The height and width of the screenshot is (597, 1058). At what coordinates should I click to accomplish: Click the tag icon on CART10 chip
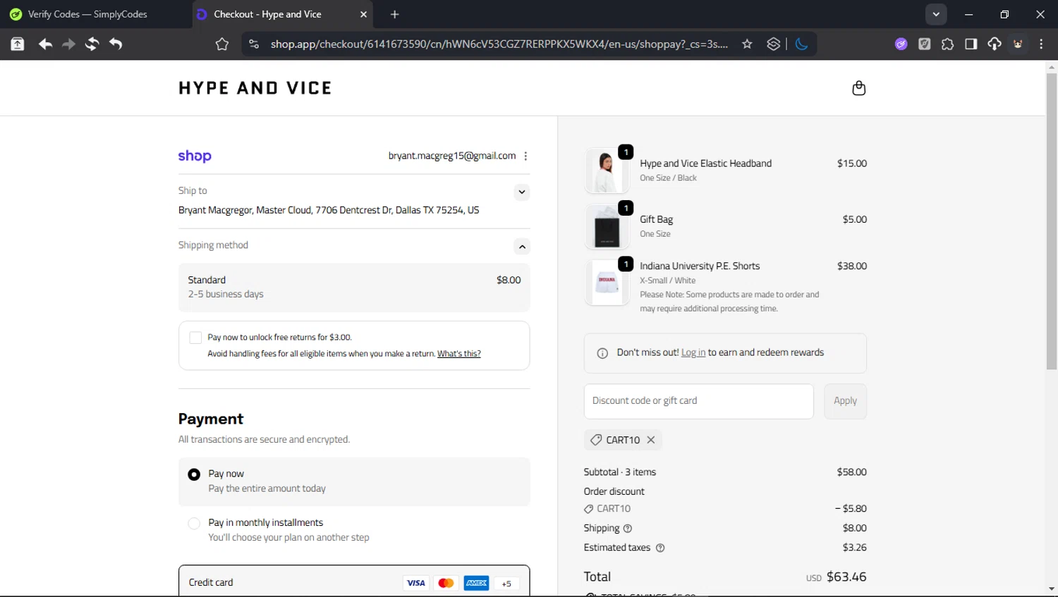(596, 440)
